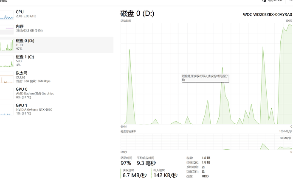Viewport: 293px width, 181px height.
Task: Click the disk transfer rate graph
Action: pyautogui.click(x=206, y=142)
